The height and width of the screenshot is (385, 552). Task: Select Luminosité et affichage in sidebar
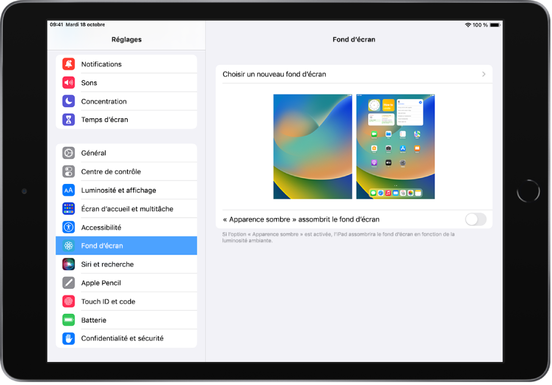click(x=118, y=190)
